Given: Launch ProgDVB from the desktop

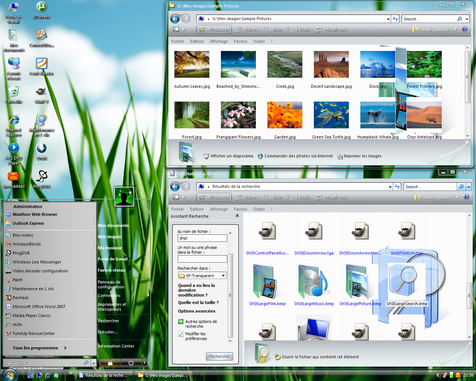Looking at the screenshot, I should click(42, 179).
